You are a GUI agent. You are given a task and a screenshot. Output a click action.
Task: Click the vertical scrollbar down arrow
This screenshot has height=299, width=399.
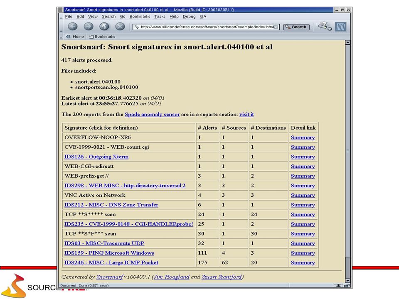[347, 281]
